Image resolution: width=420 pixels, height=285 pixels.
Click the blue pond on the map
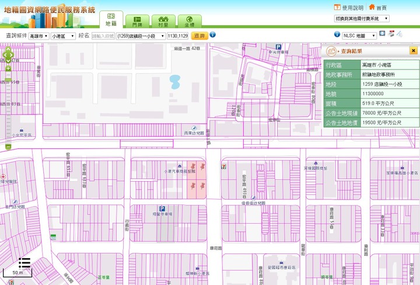[175, 82]
